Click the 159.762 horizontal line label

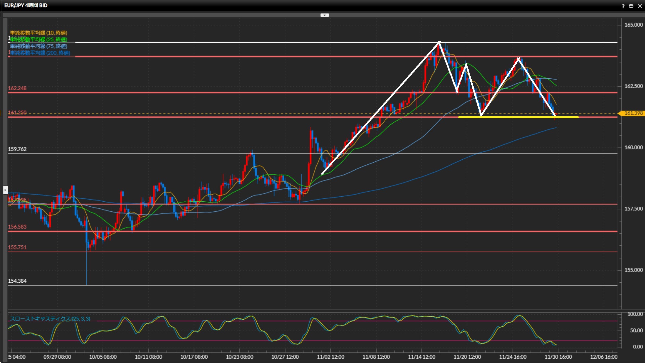[x=17, y=149]
